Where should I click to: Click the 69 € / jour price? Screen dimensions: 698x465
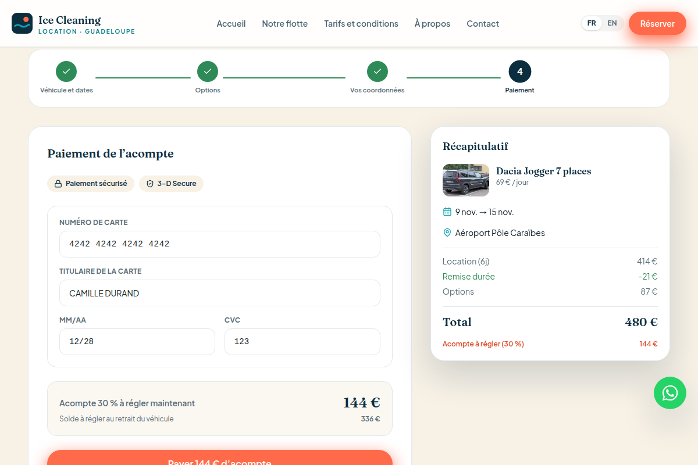pyautogui.click(x=512, y=182)
